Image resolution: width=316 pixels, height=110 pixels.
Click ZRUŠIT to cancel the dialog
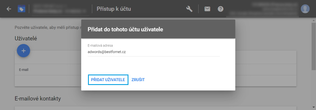point(138,80)
